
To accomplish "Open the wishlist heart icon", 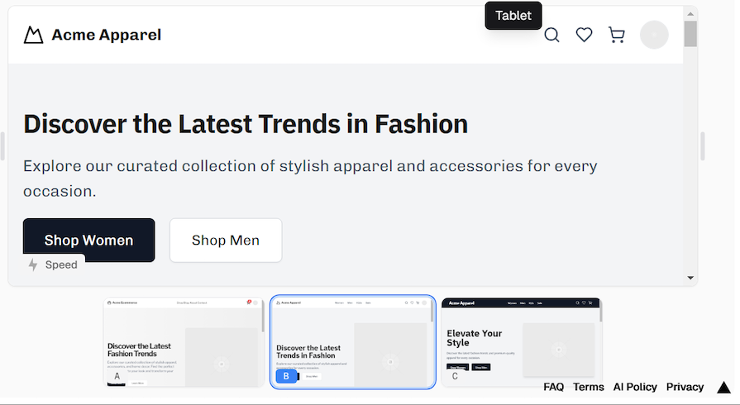I will (585, 35).
